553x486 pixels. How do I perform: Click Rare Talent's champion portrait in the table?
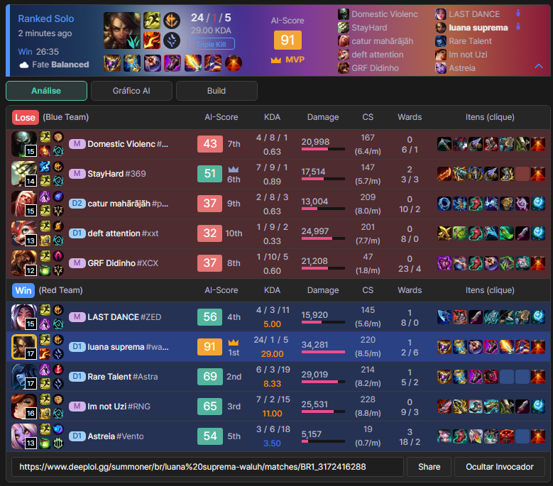point(24,377)
